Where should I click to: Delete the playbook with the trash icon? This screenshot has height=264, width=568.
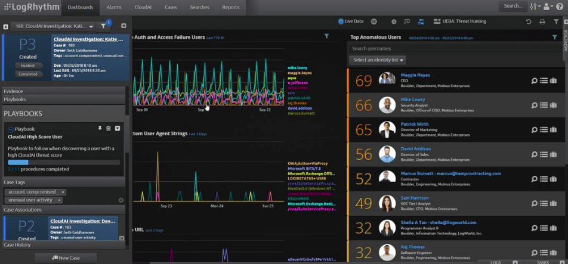[109, 128]
